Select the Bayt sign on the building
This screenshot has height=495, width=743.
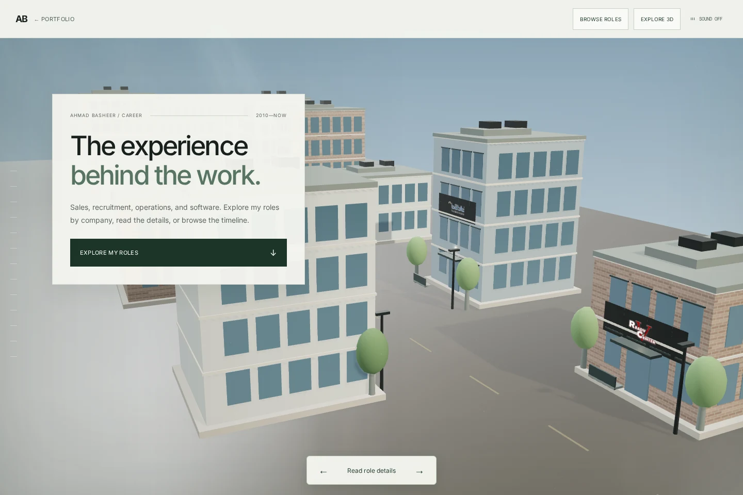457,207
